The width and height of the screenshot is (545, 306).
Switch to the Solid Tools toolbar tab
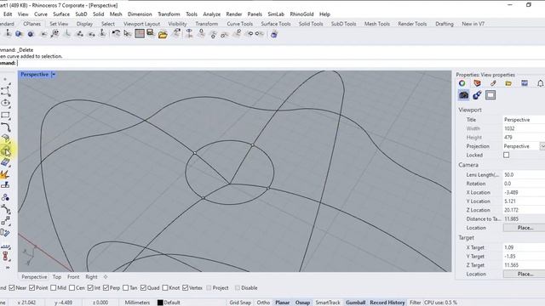[311, 24]
